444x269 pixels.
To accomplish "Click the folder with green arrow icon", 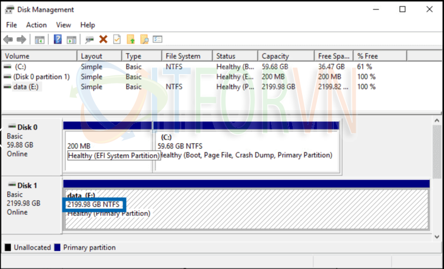I will (x=131, y=39).
